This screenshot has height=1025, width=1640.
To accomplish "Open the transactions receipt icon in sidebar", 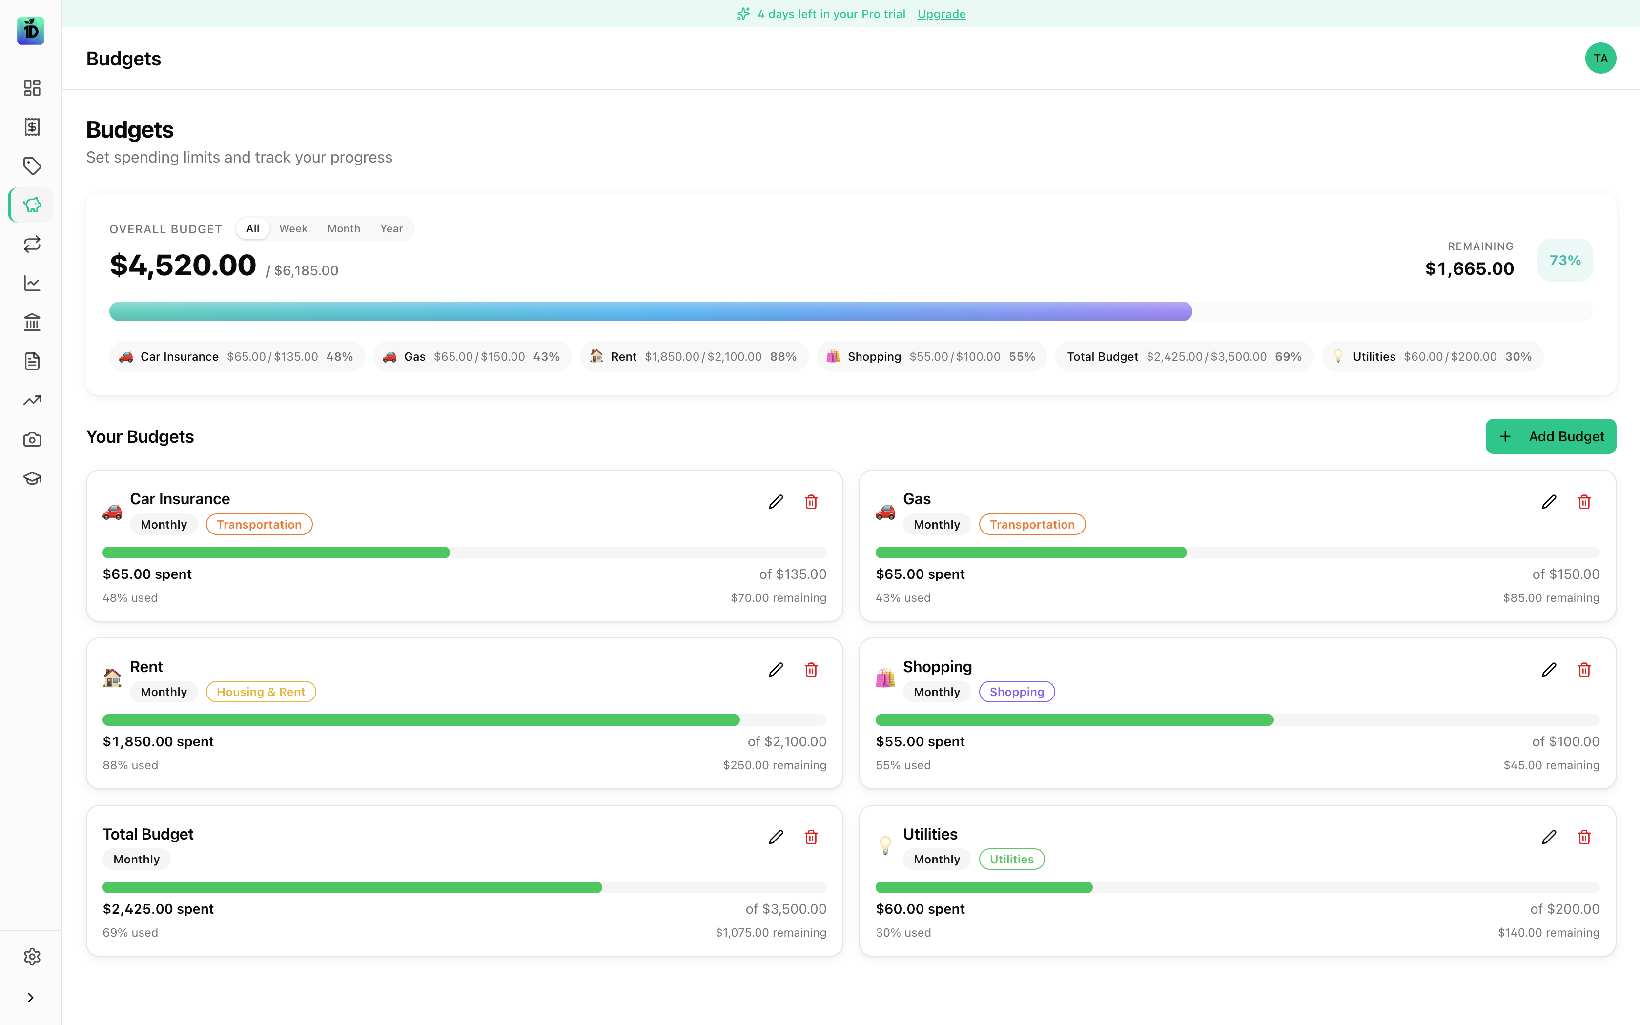I will [x=32, y=127].
